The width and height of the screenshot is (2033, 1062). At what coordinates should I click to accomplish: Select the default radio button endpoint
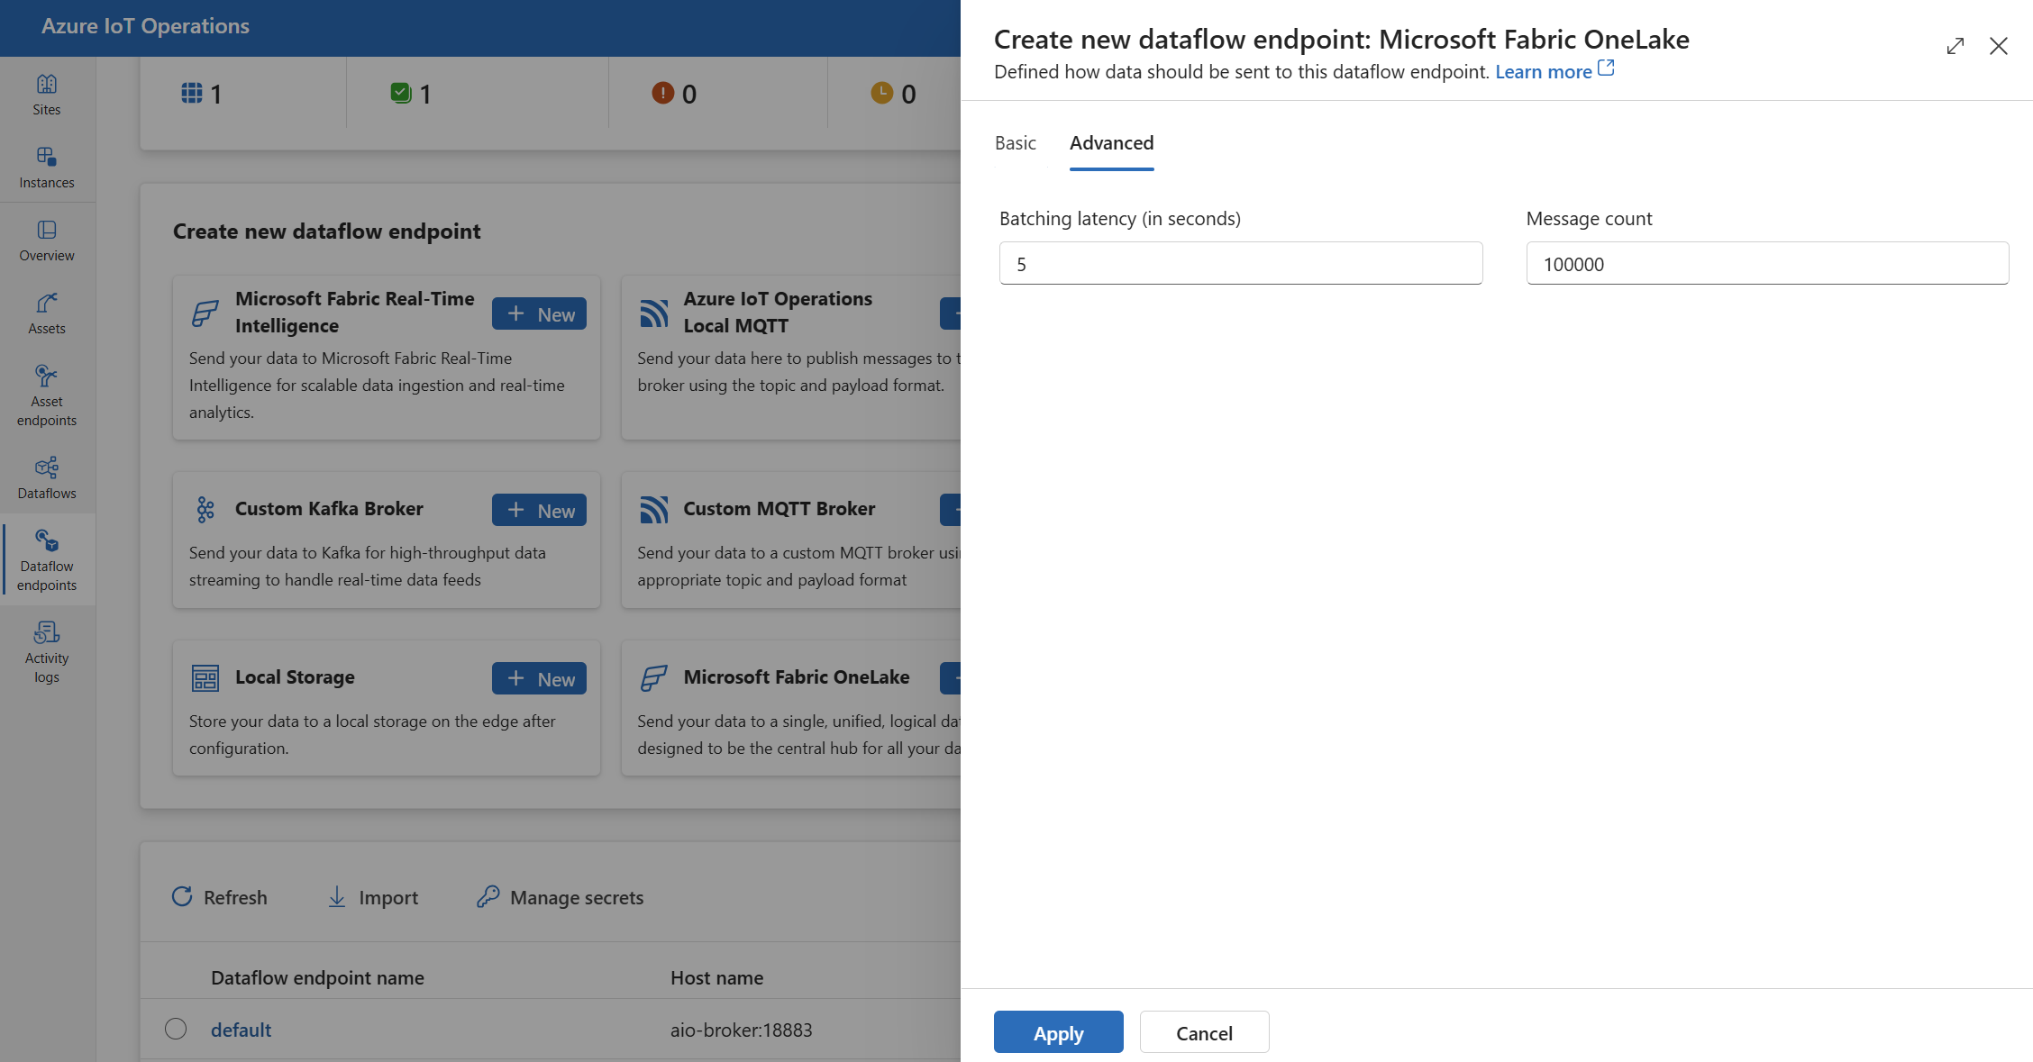173,1029
